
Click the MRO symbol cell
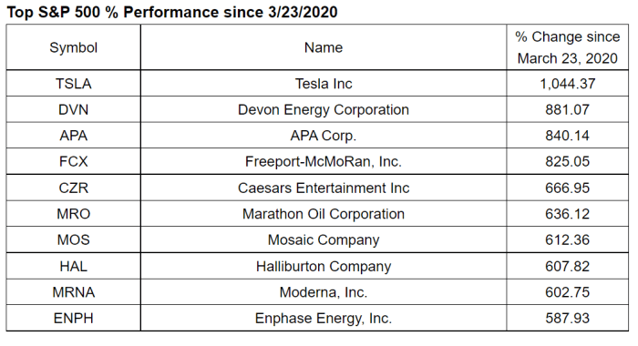point(73,214)
